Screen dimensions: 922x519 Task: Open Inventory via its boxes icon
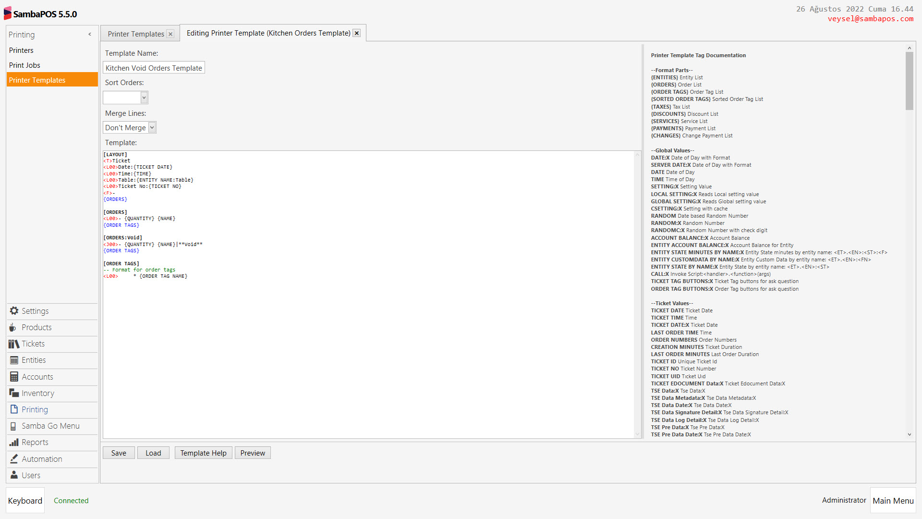(x=14, y=393)
